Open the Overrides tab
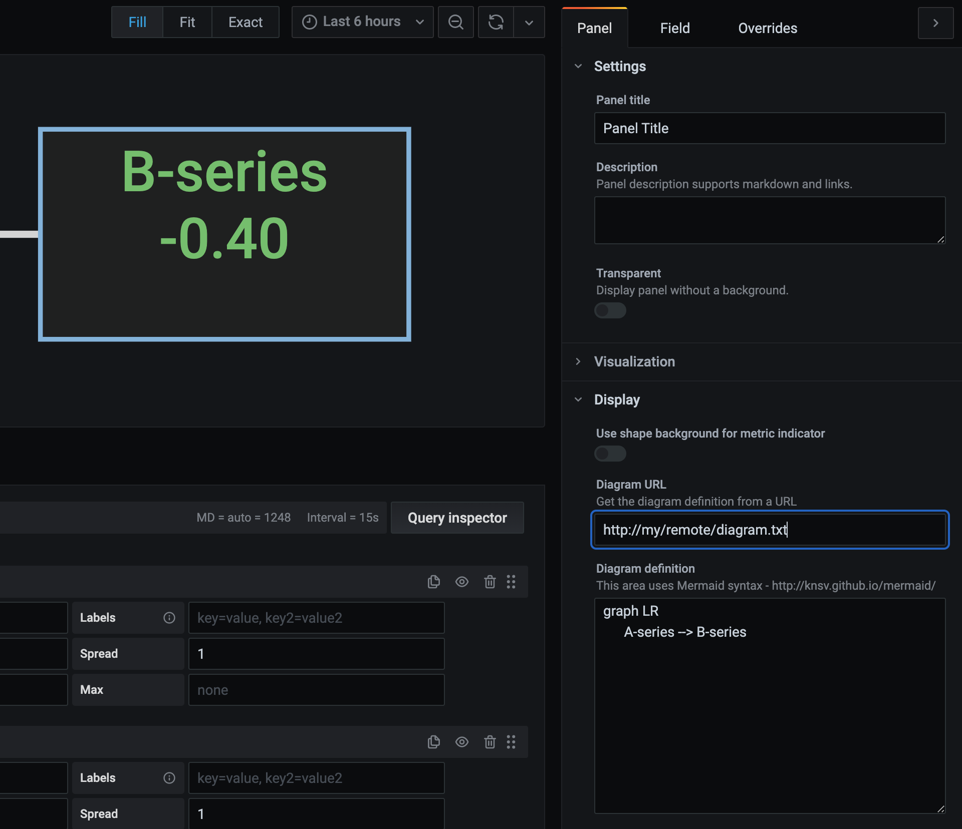This screenshot has height=829, width=962. (x=767, y=28)
